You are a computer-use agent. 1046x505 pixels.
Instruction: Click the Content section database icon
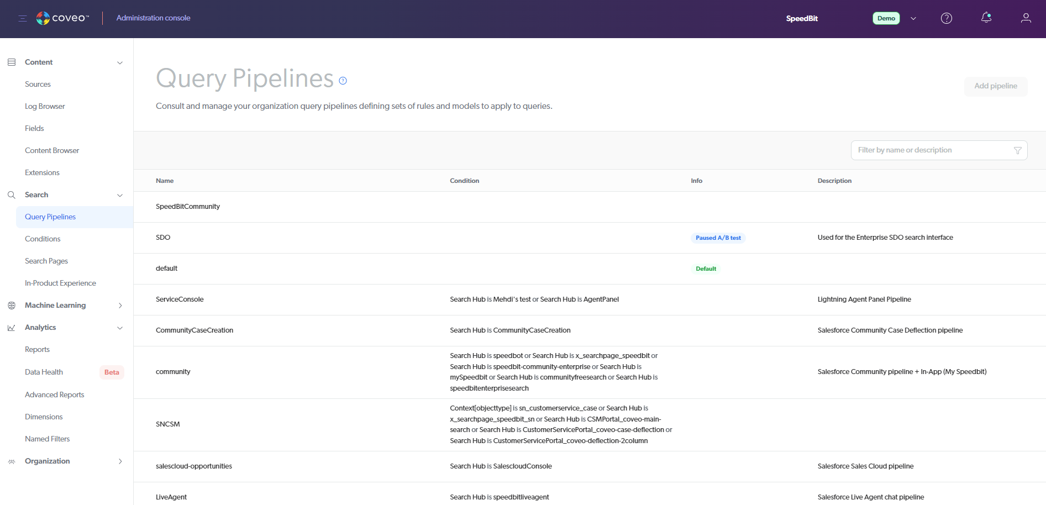(x=11, y=62)
